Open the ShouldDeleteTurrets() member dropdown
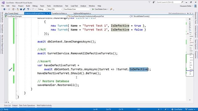198x111 pixels. coord(162,16)
